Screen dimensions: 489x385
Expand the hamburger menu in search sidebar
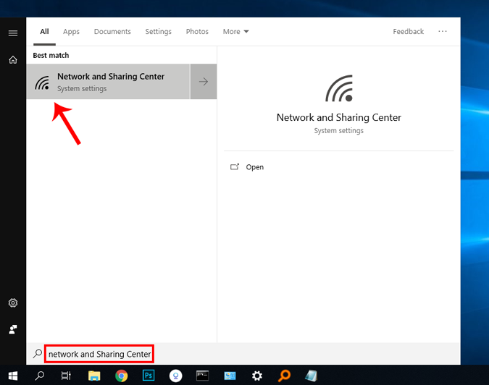pos(13,33)
